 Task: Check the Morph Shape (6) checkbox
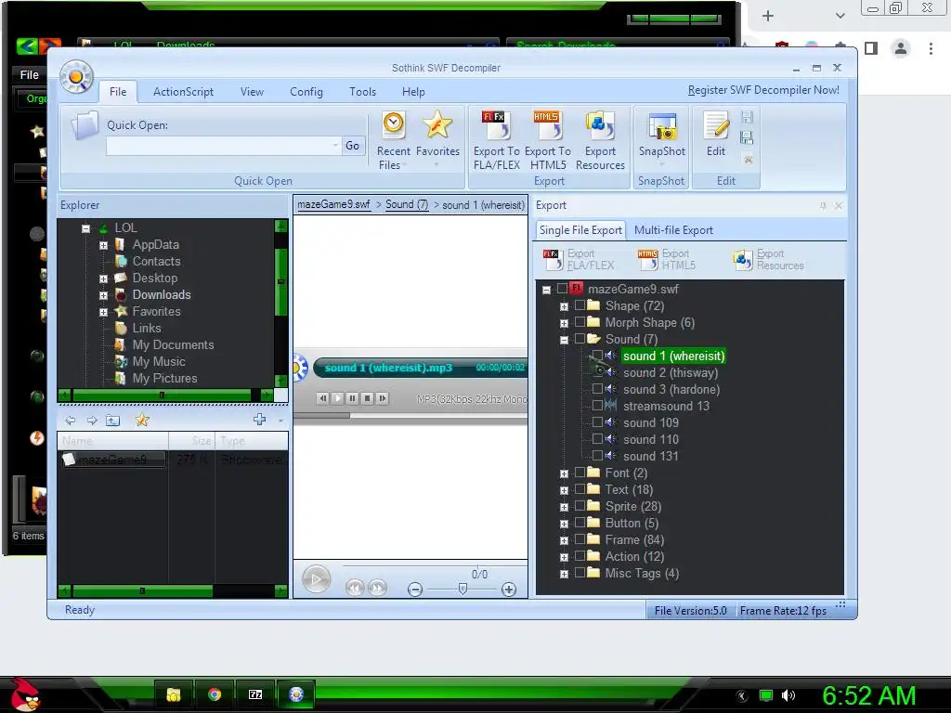pyautogui.click(x=580, y=322)
